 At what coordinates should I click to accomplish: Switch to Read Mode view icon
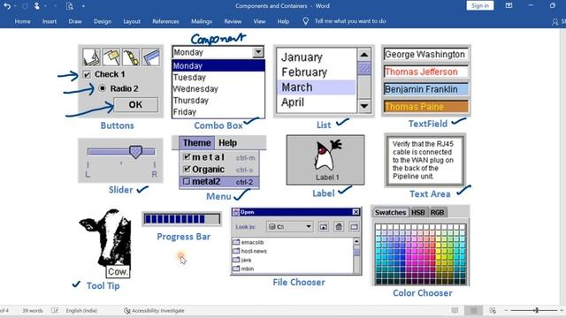click(x=455, y=310)
